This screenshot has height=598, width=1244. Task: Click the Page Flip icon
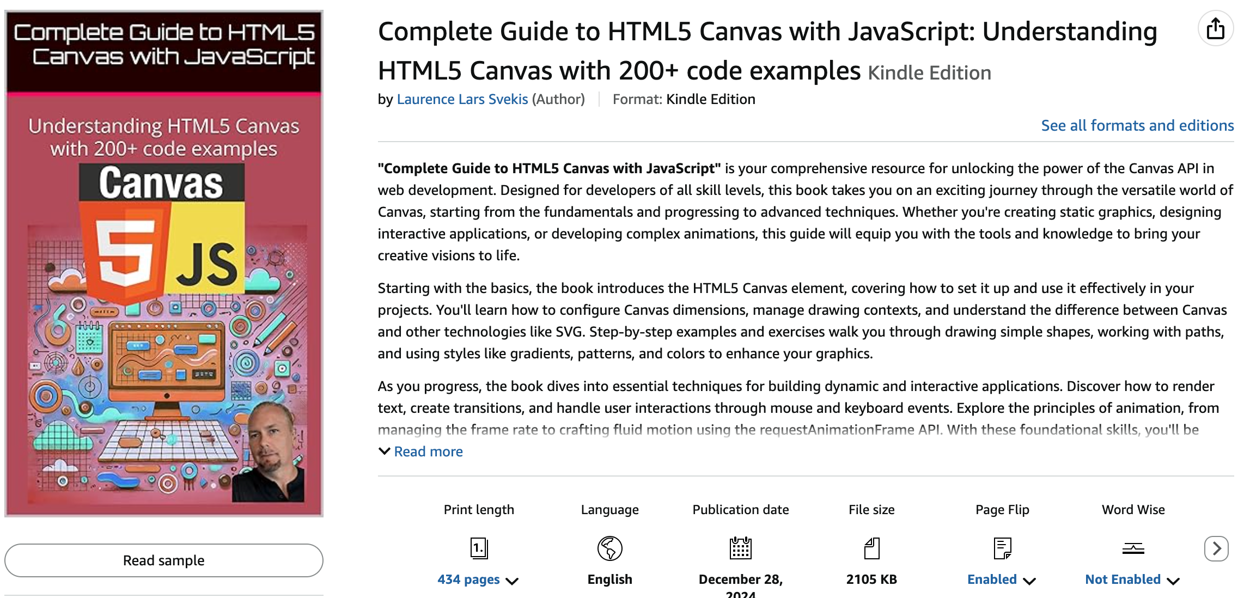click(x=1002, y=548)
